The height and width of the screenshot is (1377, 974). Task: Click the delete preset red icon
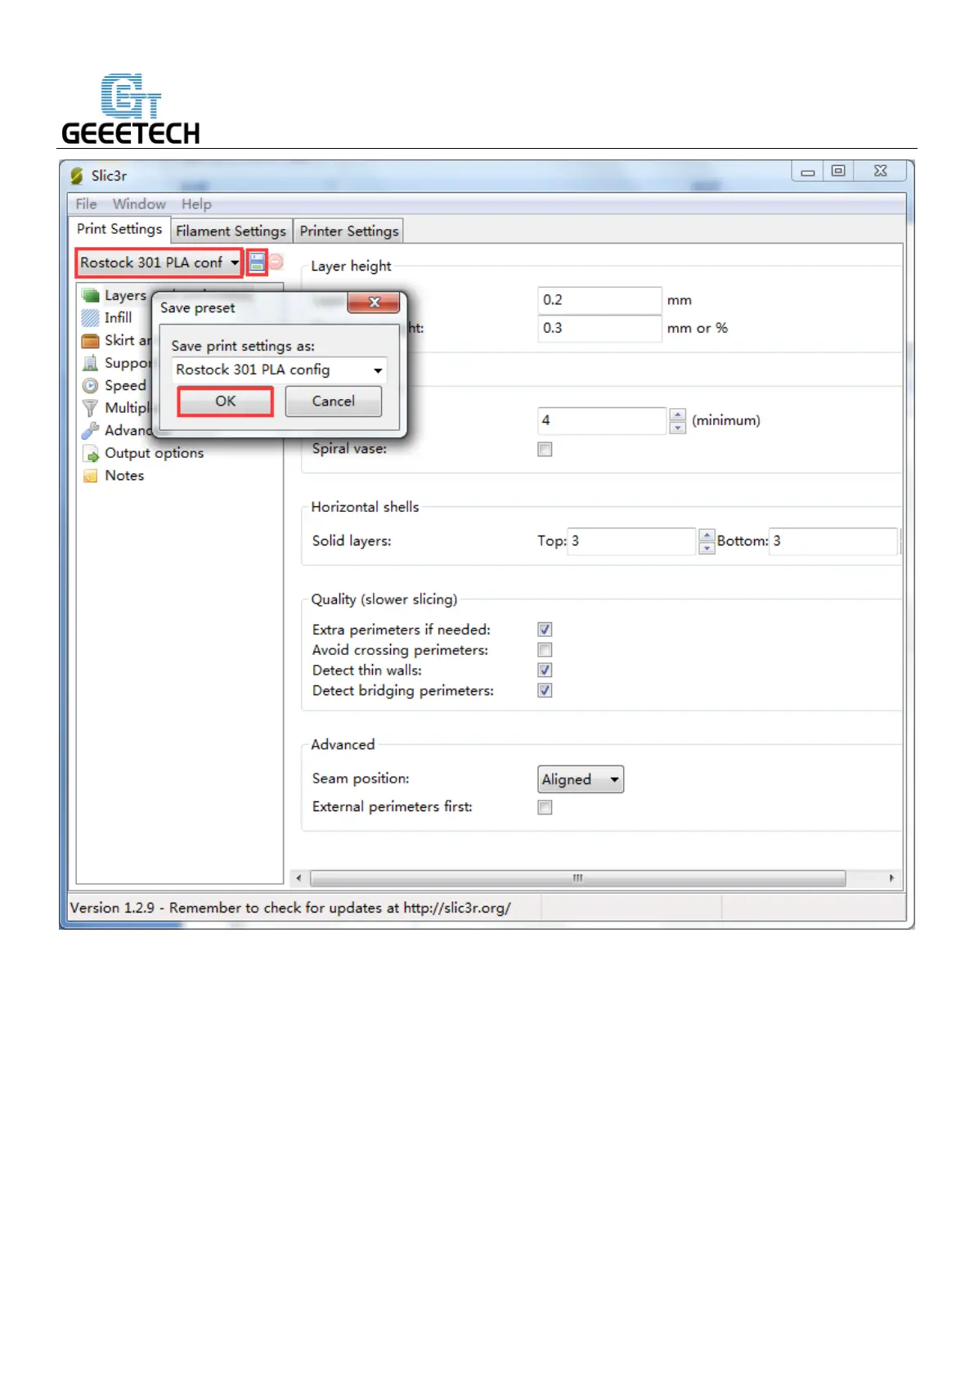pos(276,262)
